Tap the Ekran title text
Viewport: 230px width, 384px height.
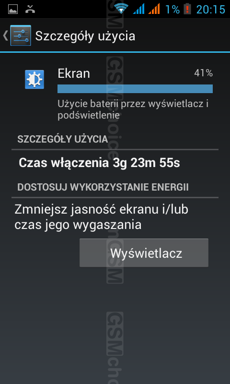pyautogui.click(x=74, y=73)
